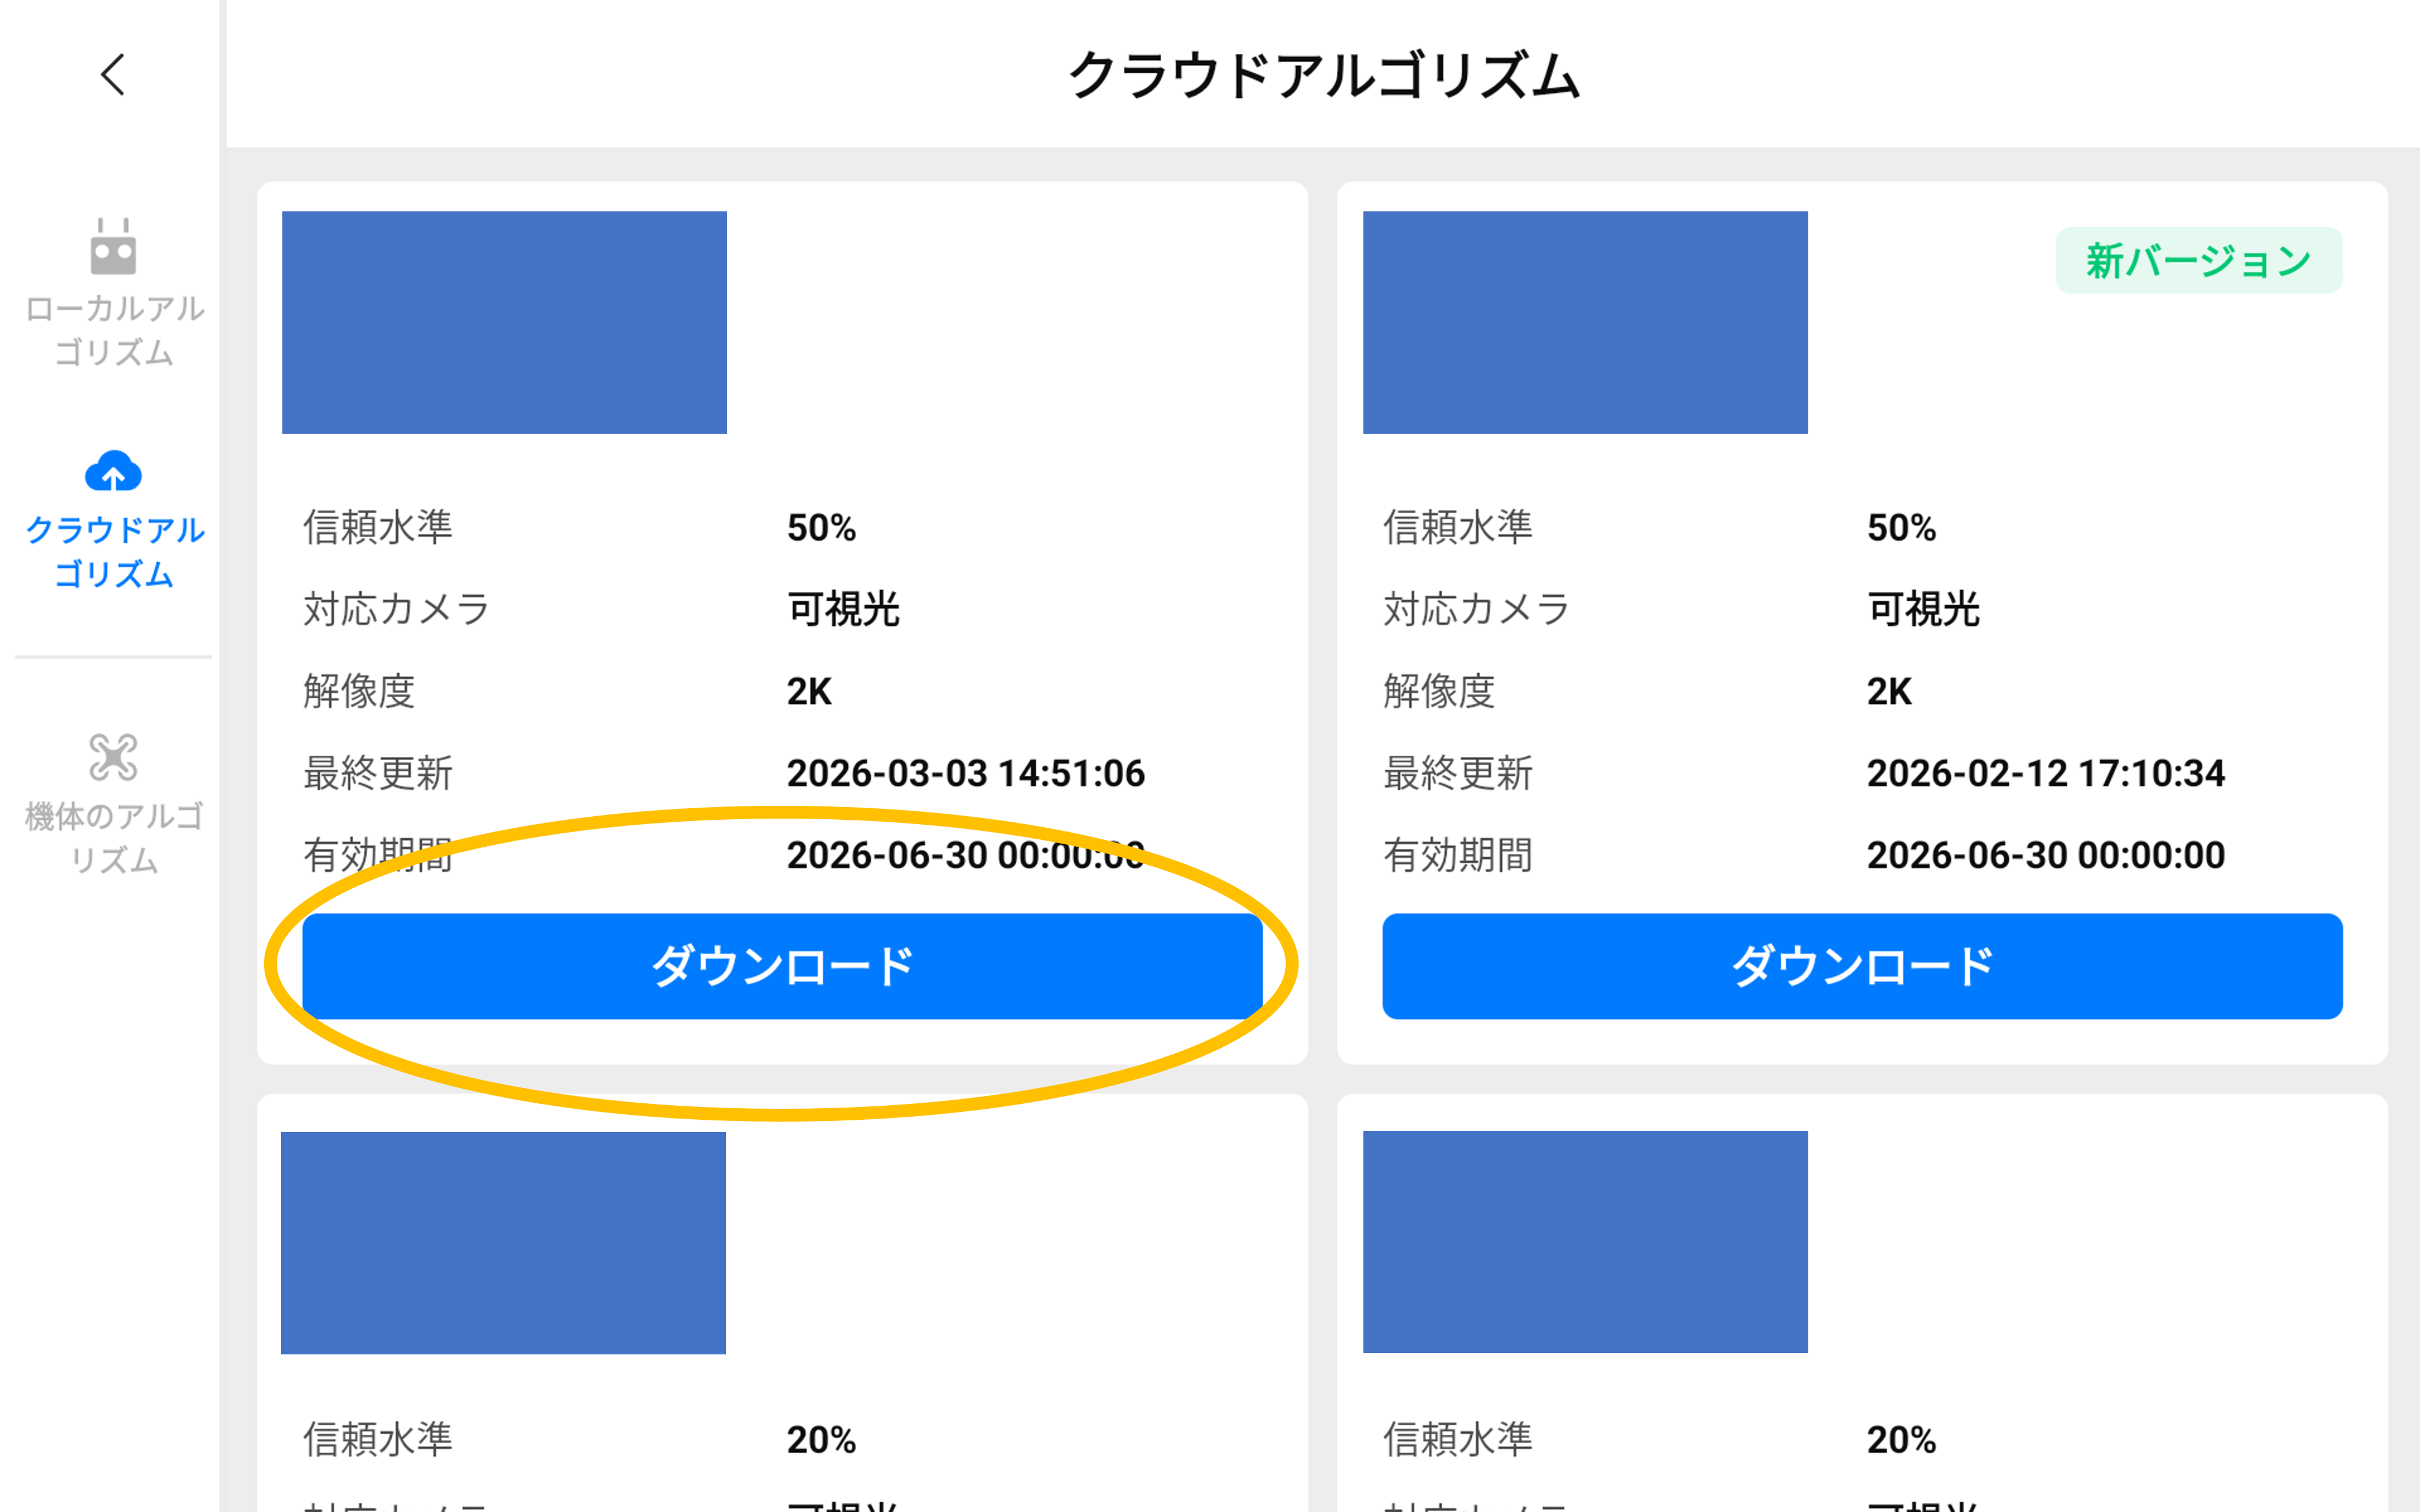This screenshot has height=1512, width=2420.
Task: Click 有効期間 date in the 新バージョン card
Action: (2045, 855)
